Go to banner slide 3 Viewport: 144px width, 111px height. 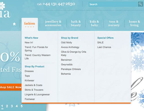12,106
